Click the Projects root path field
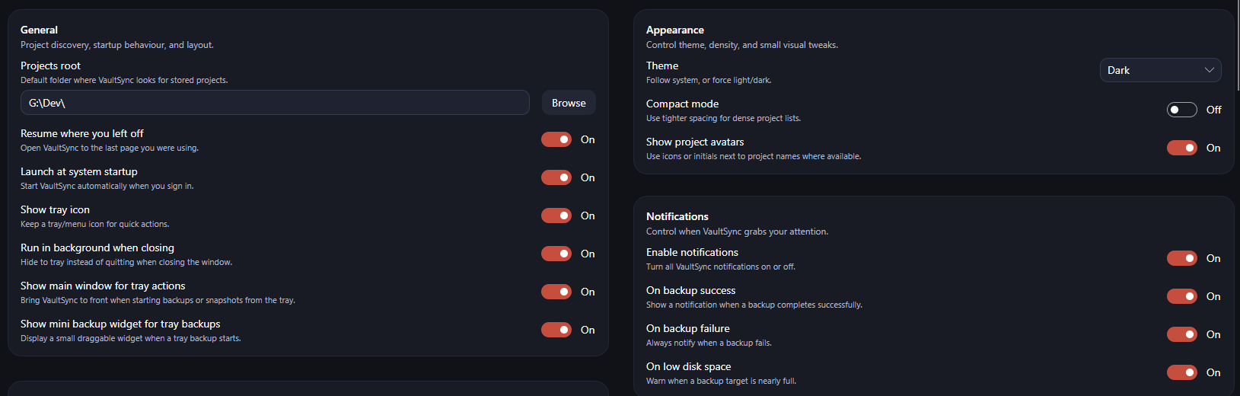 click(x=274, y=103)
